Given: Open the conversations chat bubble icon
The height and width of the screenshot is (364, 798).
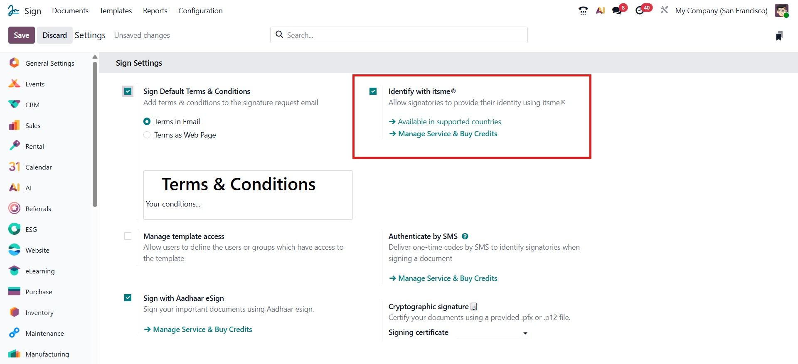Looking at the screenshot, I should [x=618, y=10].
